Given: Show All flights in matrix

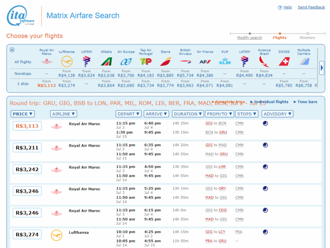Looking at the screenshot, I should point(23,62).
